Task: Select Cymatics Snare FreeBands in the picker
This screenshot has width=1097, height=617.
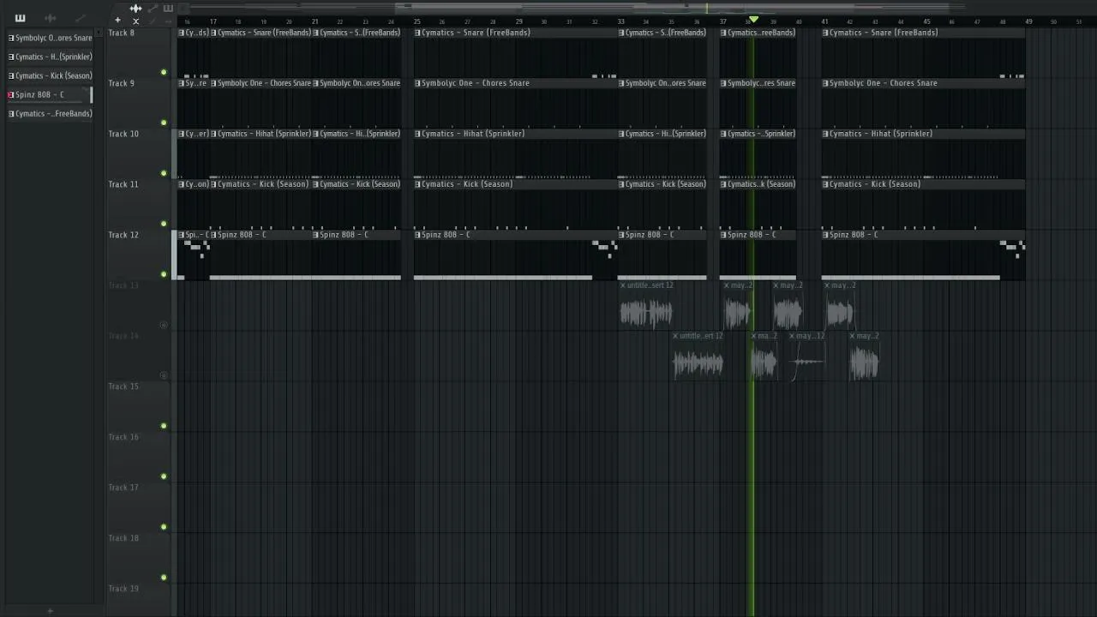Action: coord(50,113)
